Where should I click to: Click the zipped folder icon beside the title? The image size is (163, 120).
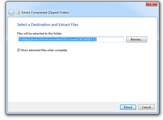coord(19,12)
